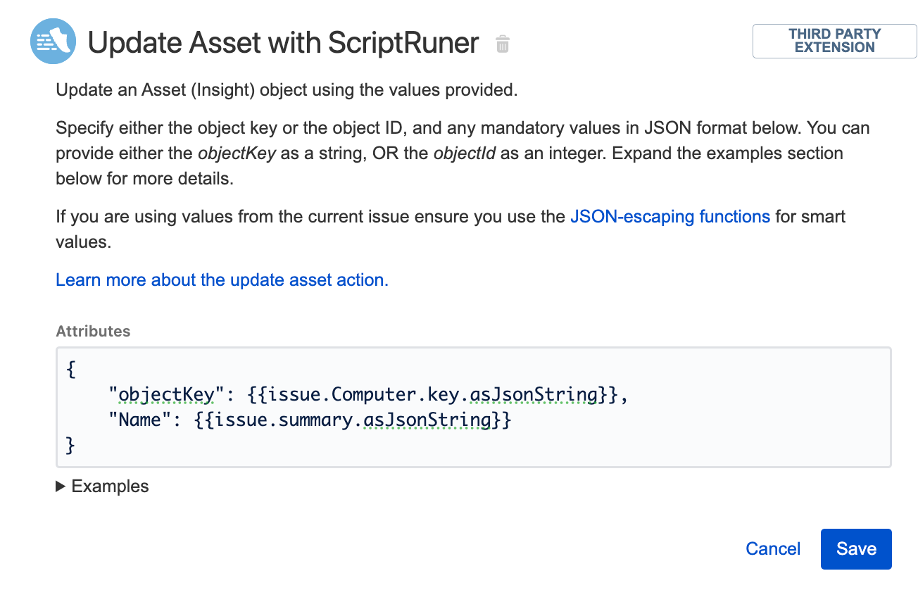Save the Update Asset action

click(856, 549)
